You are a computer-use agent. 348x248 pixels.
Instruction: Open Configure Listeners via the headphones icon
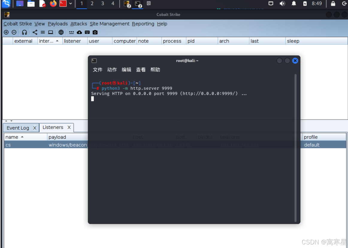click(x=25, y=32)
